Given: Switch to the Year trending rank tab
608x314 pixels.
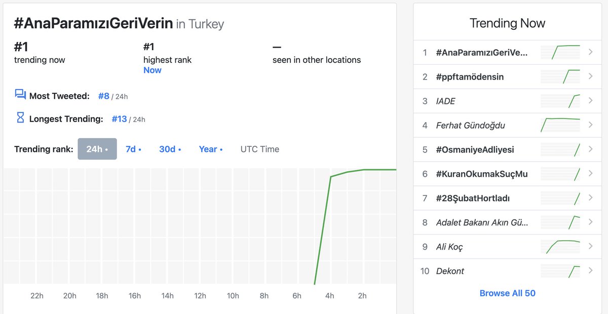Looking at the screenshot, I should 211,149.
